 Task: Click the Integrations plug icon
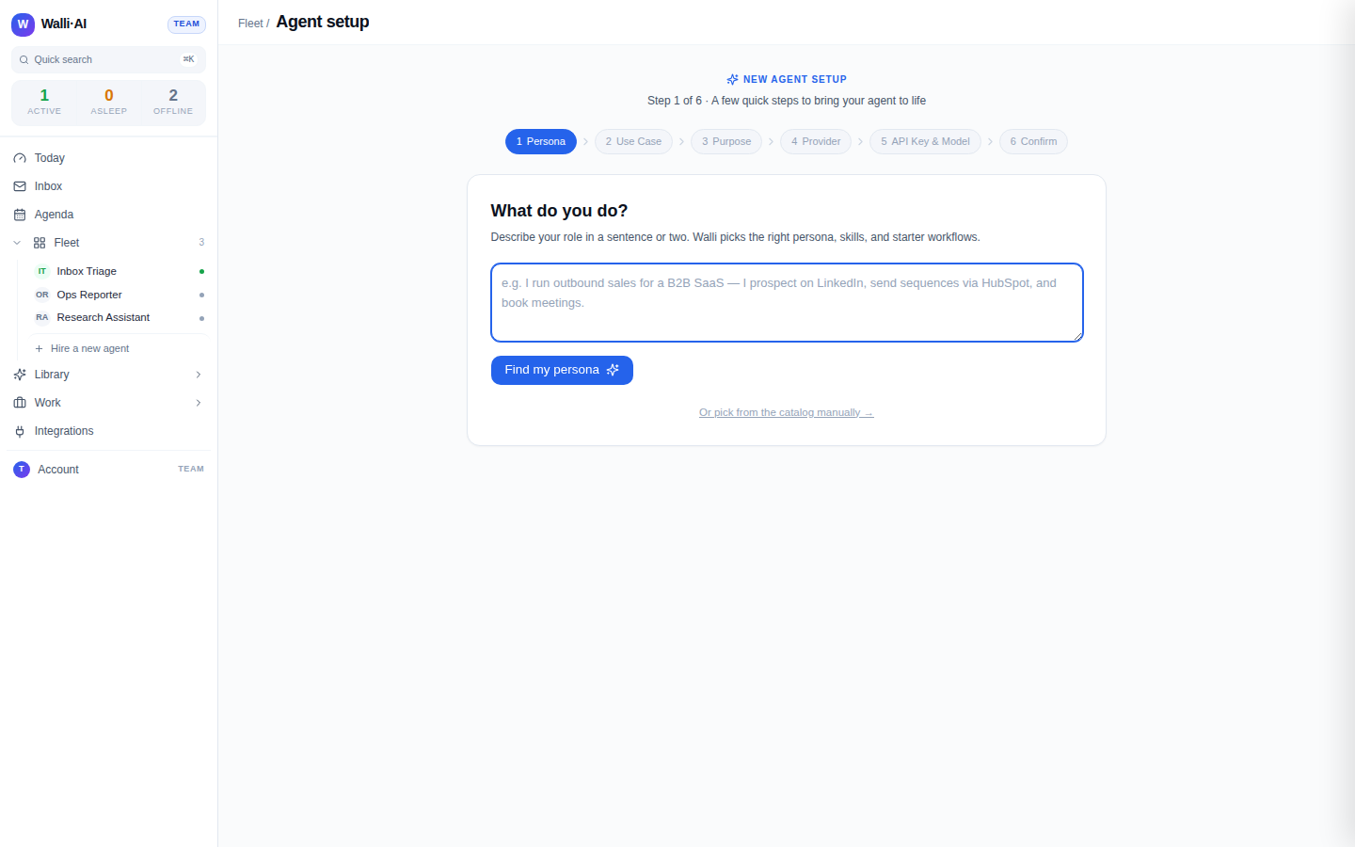coord(20,431)
